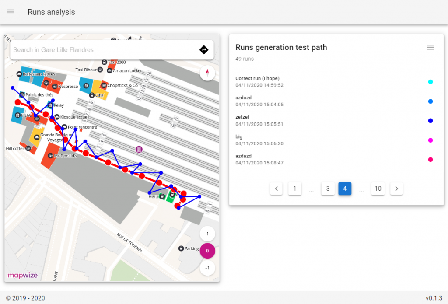The height and width of the screenshot is (304, 448).
Task: Click the compass to reset map orientation
Action: coord(207,73)
